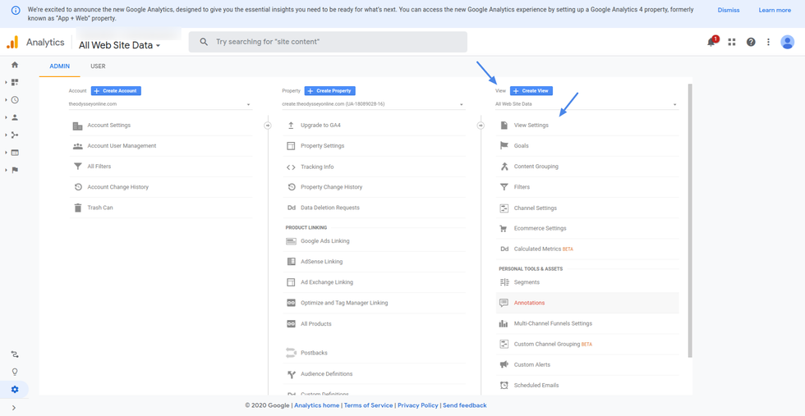Expand the account selector dropdown

pos(160,104)
